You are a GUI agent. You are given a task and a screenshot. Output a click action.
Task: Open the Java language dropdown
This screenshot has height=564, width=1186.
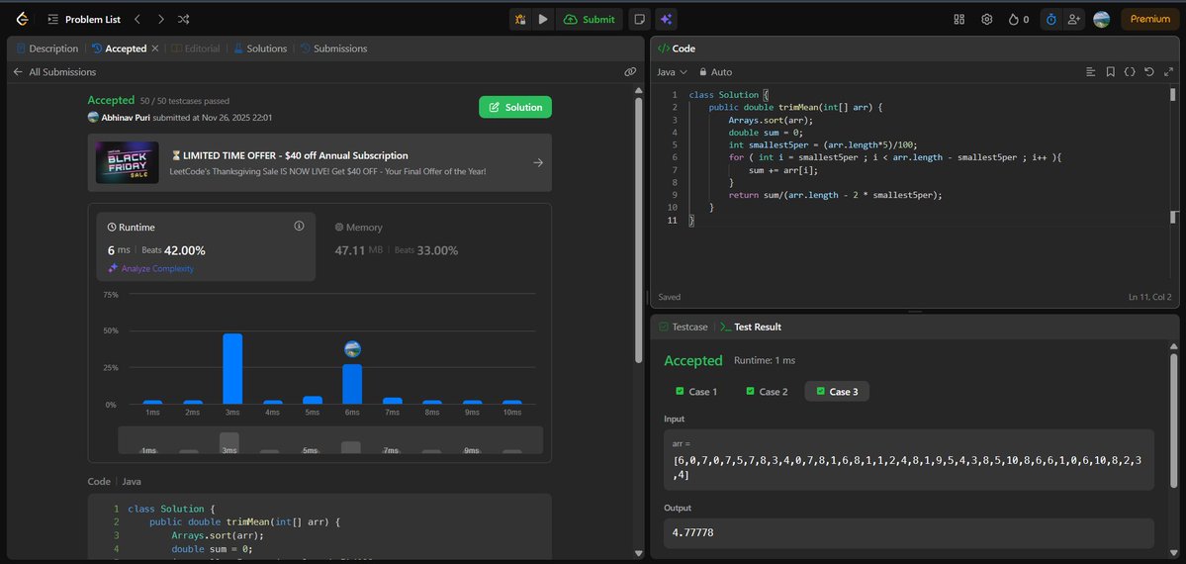pos(672,72)
